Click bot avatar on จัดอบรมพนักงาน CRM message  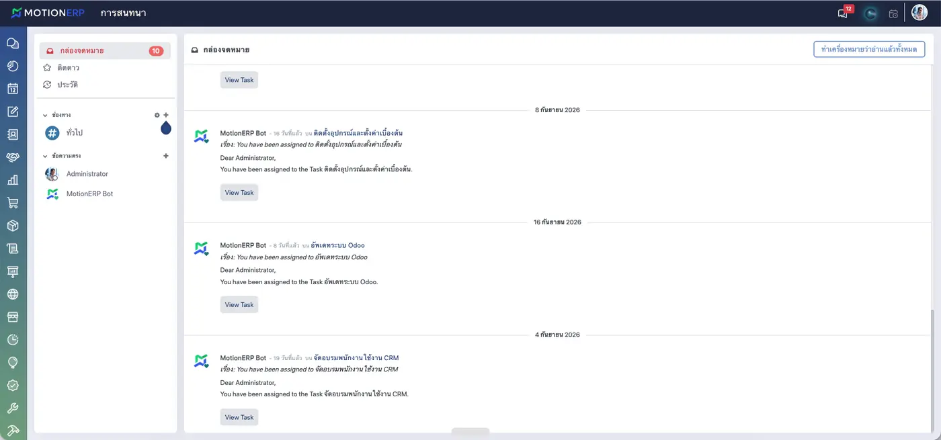202,361
